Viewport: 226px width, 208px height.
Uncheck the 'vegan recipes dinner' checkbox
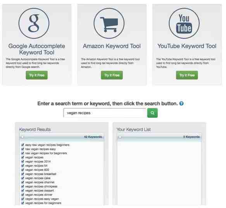(22, 195)
